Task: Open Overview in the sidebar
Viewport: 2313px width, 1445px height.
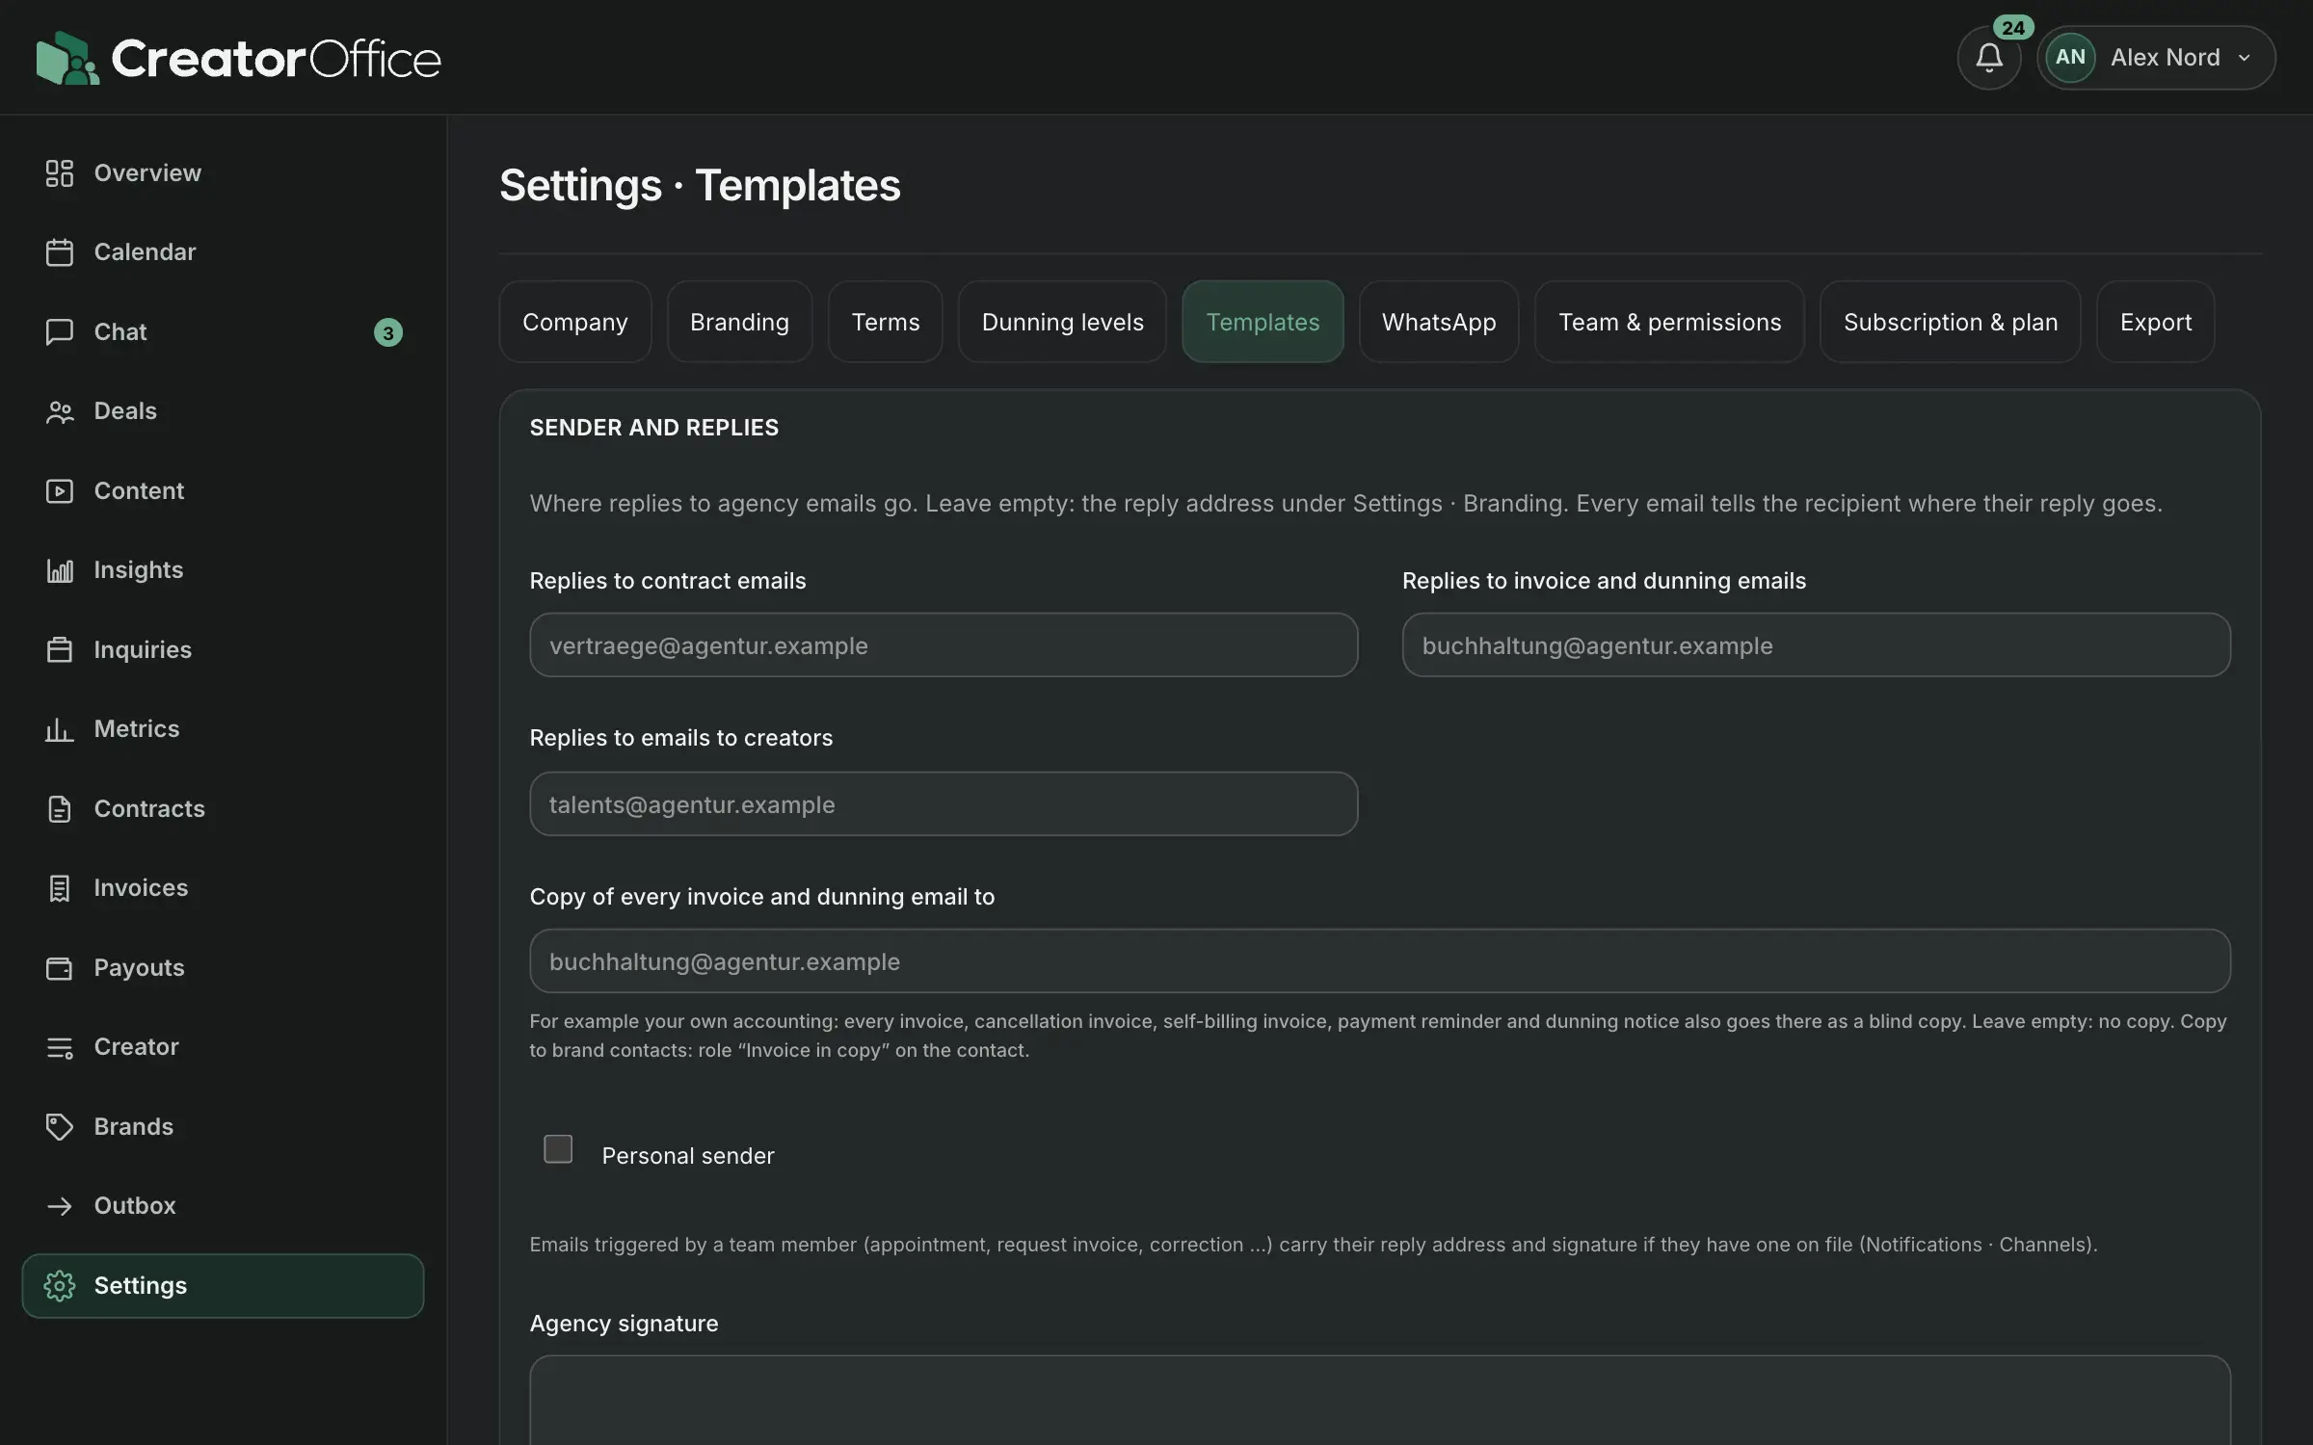Action: (x=223, y=173)
